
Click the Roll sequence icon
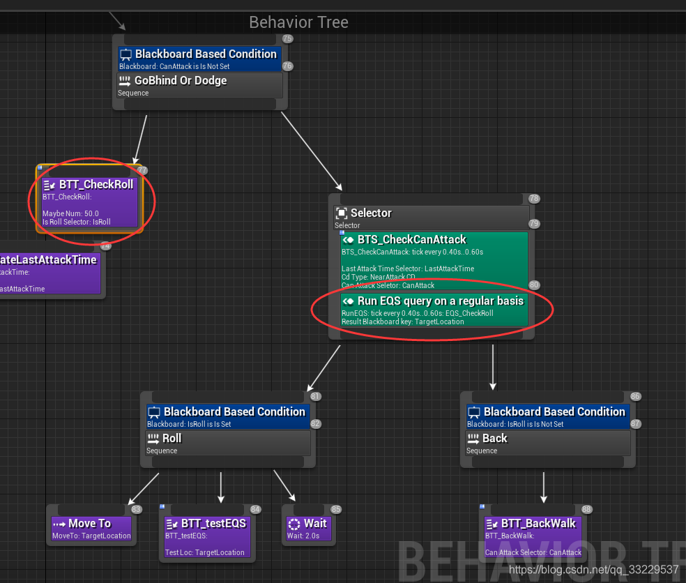(153, 439)
